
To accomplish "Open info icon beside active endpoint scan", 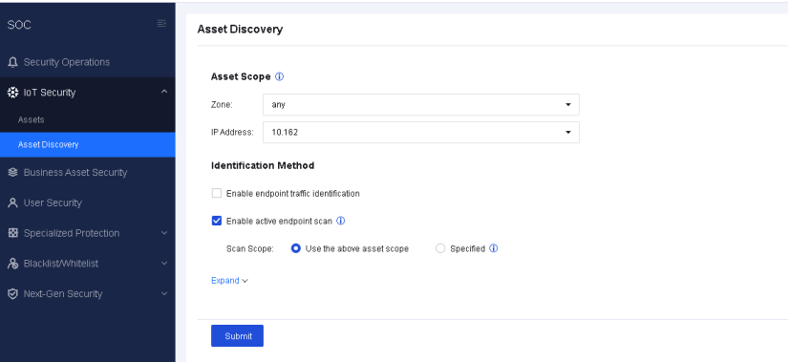I will click(x=340, y=221).
